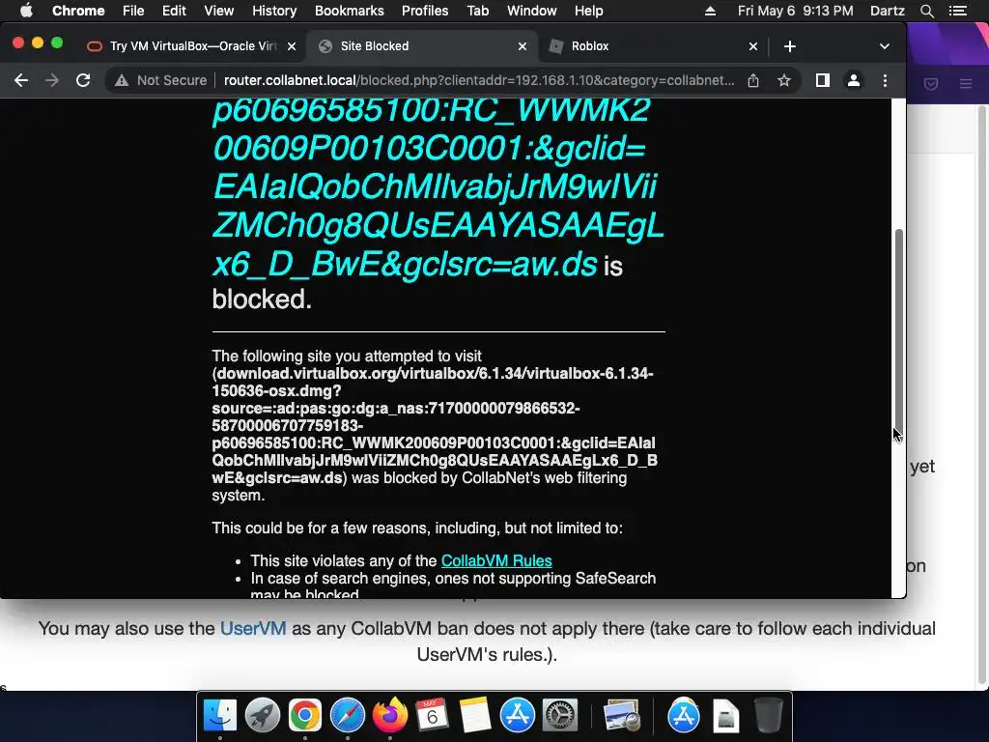This screenshot has width=989, height=742.
Task: Click the forward navigation arrow
Action: click(52, 80)
